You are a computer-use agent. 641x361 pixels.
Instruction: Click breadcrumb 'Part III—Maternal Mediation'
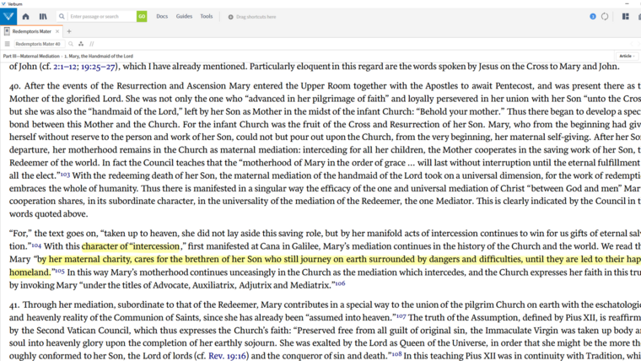tap(31, 56)
